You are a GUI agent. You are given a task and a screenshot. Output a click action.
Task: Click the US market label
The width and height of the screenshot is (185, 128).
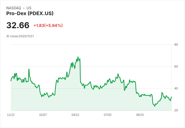pos(29,8)
